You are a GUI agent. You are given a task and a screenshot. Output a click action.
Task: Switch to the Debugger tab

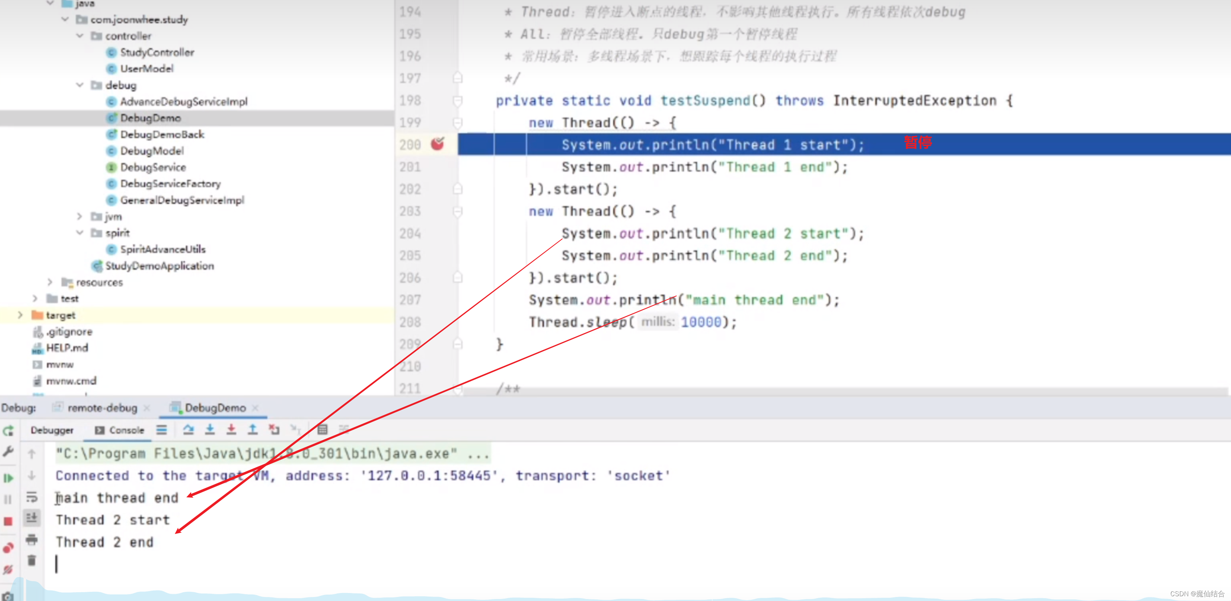52,430
